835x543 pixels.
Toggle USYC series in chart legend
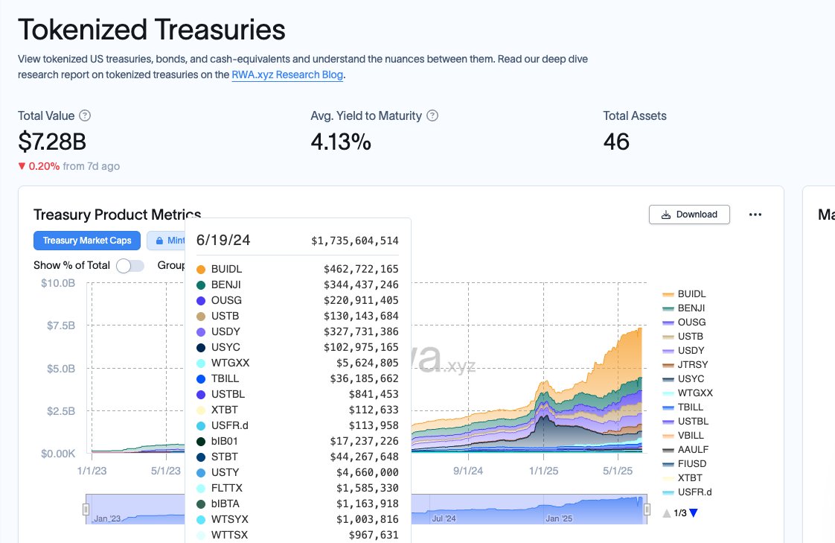tap(683, 379)
